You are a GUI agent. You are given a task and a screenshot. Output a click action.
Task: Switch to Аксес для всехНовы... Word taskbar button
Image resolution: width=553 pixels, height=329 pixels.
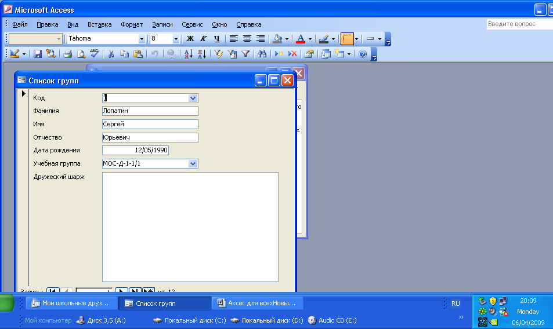pyautogui.click(x=257, y=304)
